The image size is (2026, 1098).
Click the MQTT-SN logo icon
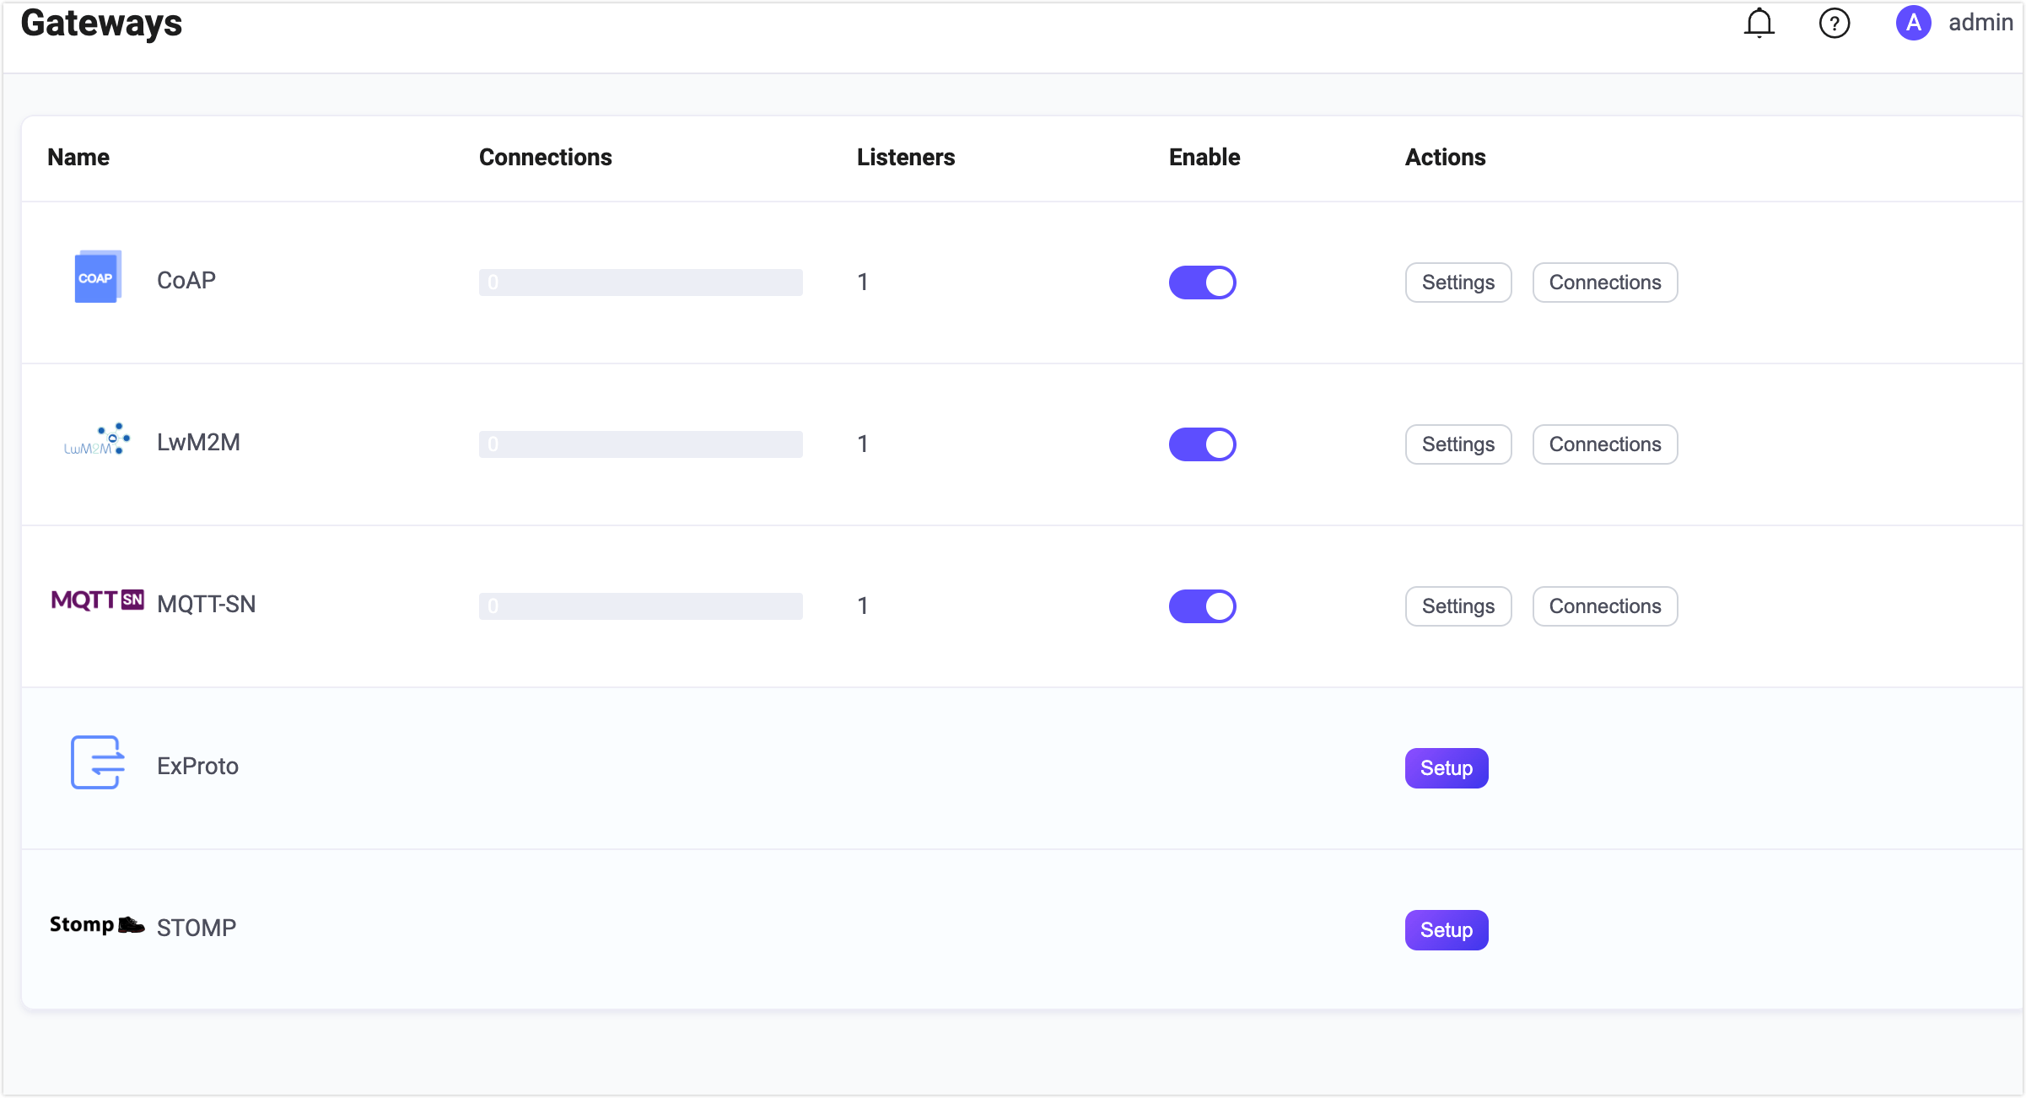97,600
